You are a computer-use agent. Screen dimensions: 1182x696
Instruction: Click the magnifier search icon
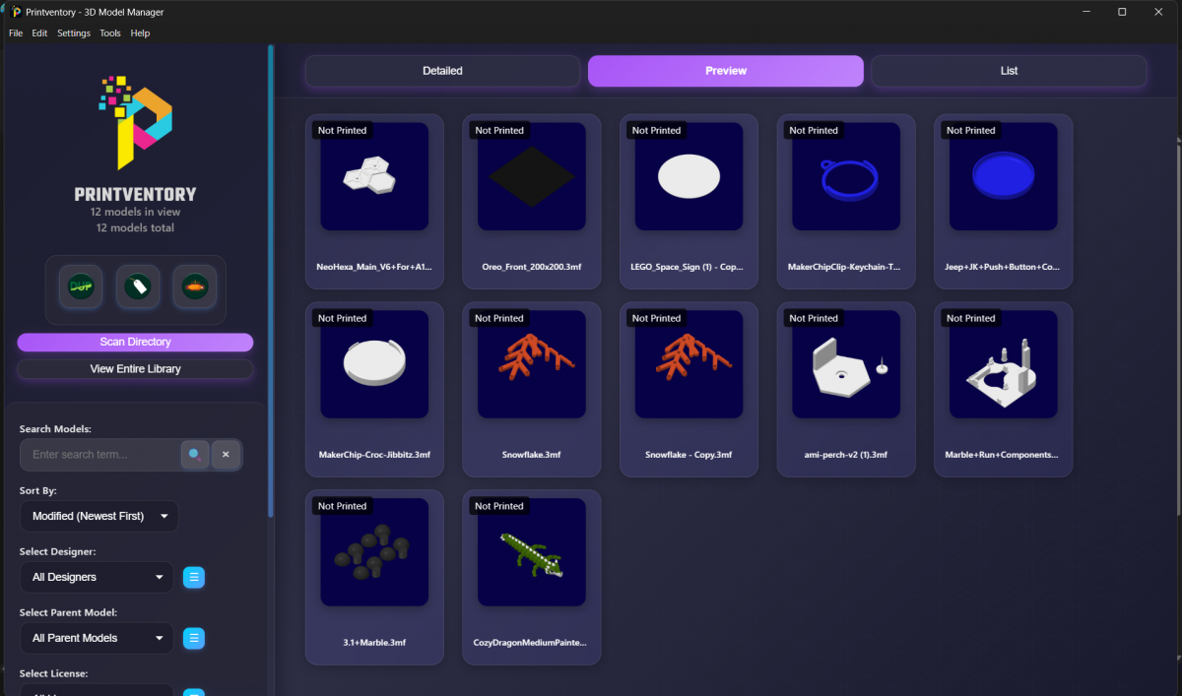coord(195,455)
